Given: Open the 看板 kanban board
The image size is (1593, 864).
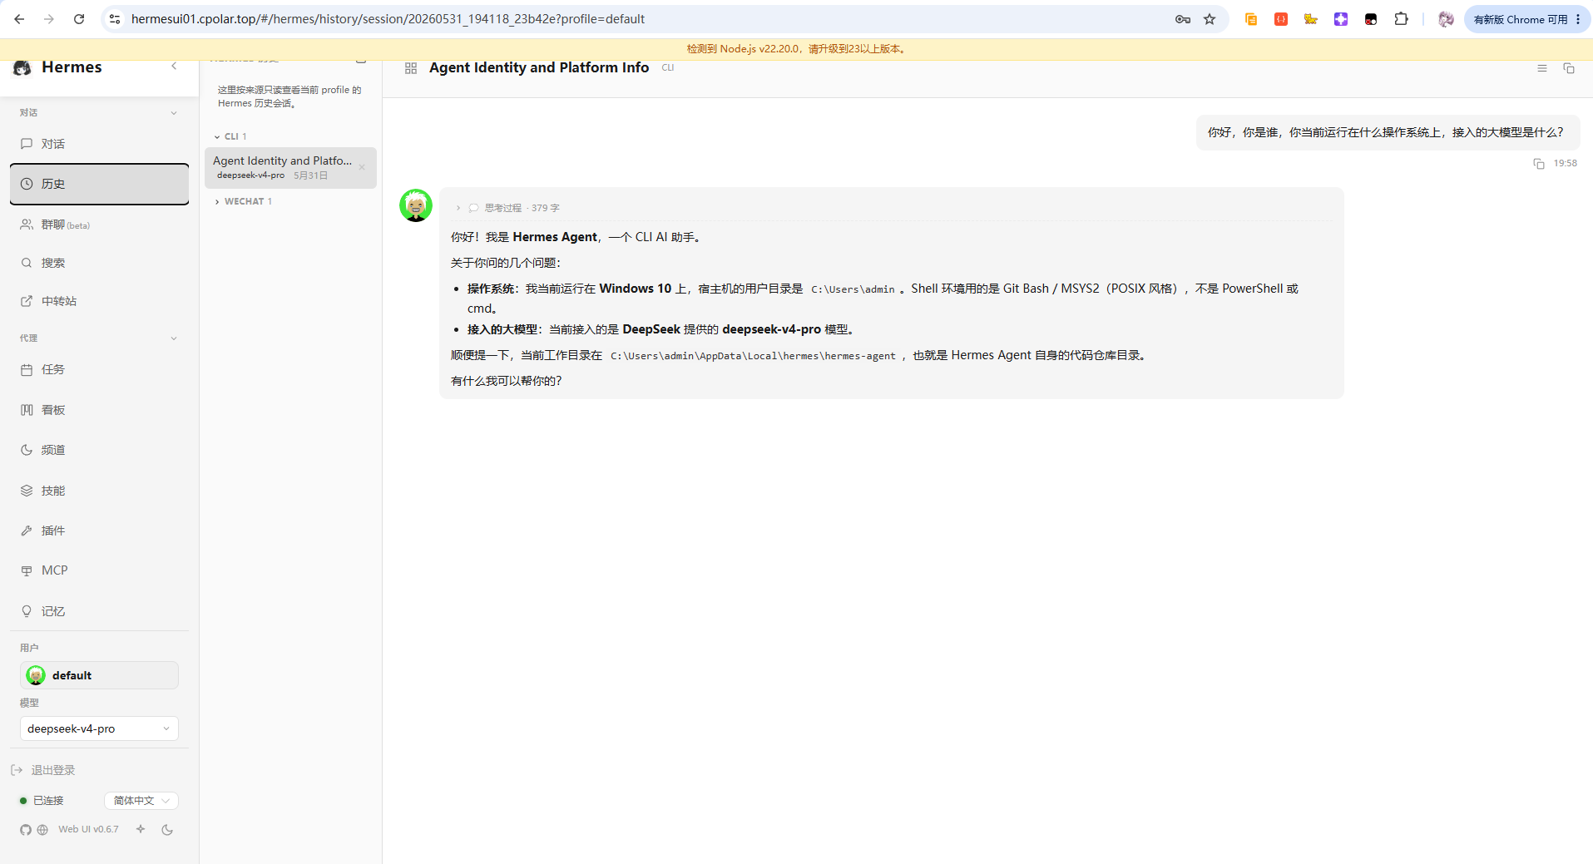Looking at the screenshot, I should (99, 410).
